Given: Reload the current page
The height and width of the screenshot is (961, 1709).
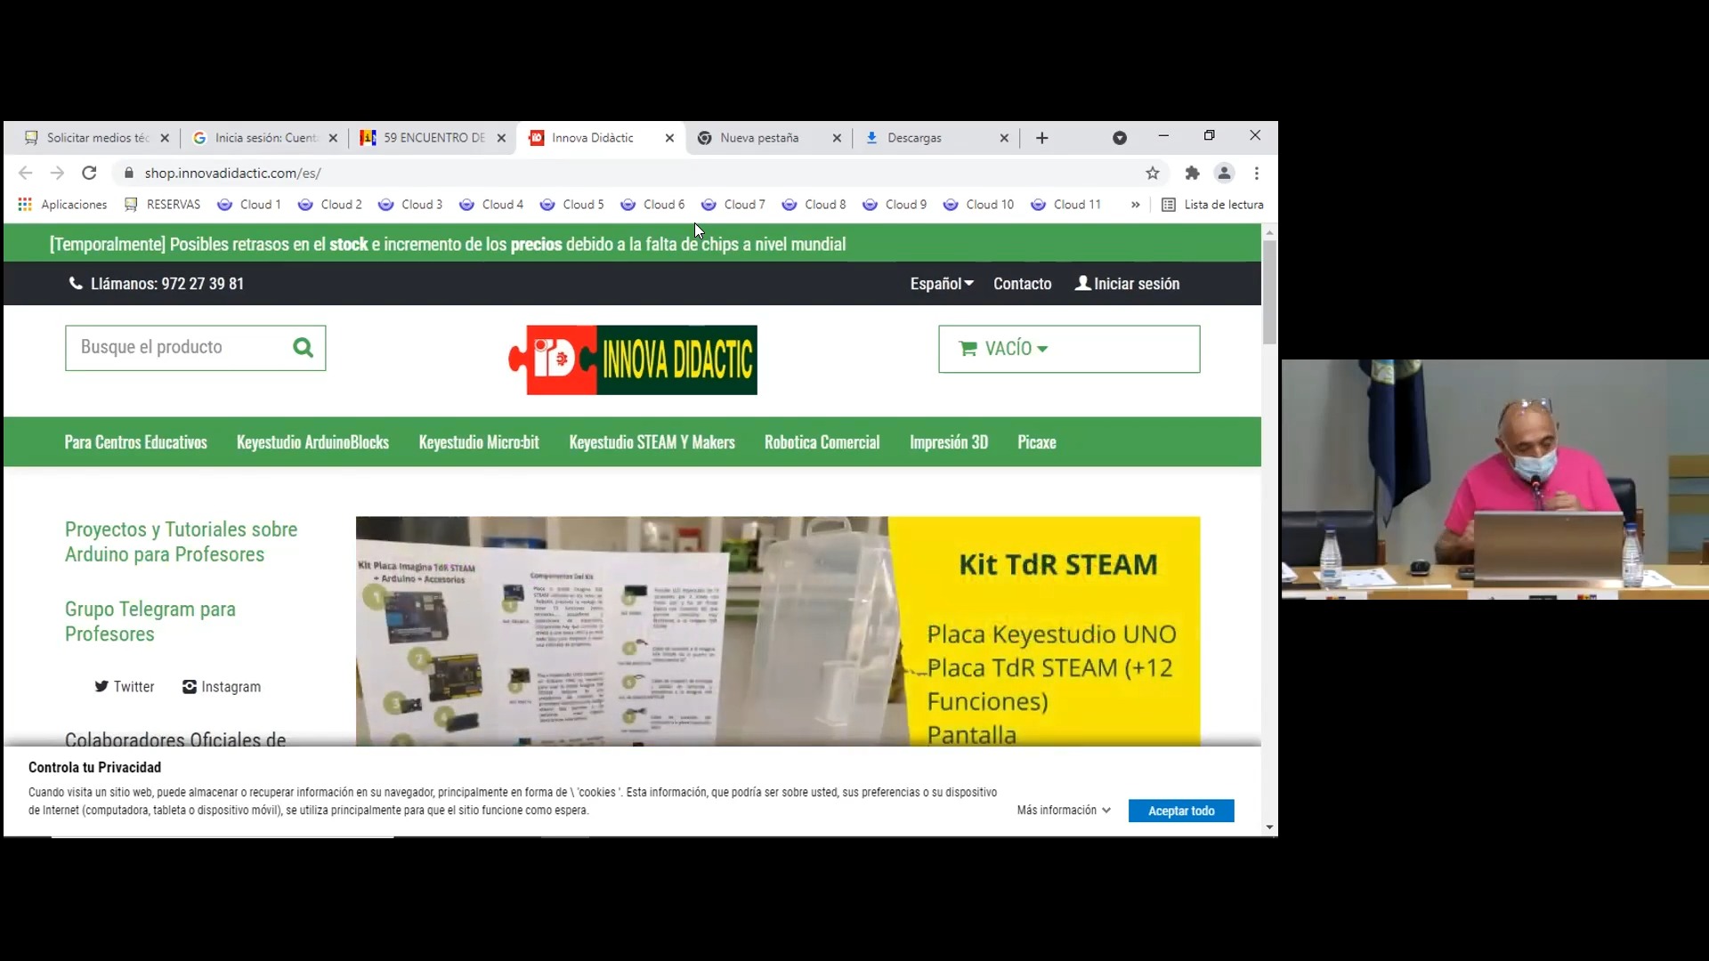Looking at the screenshot, I should tap(89, 173).
